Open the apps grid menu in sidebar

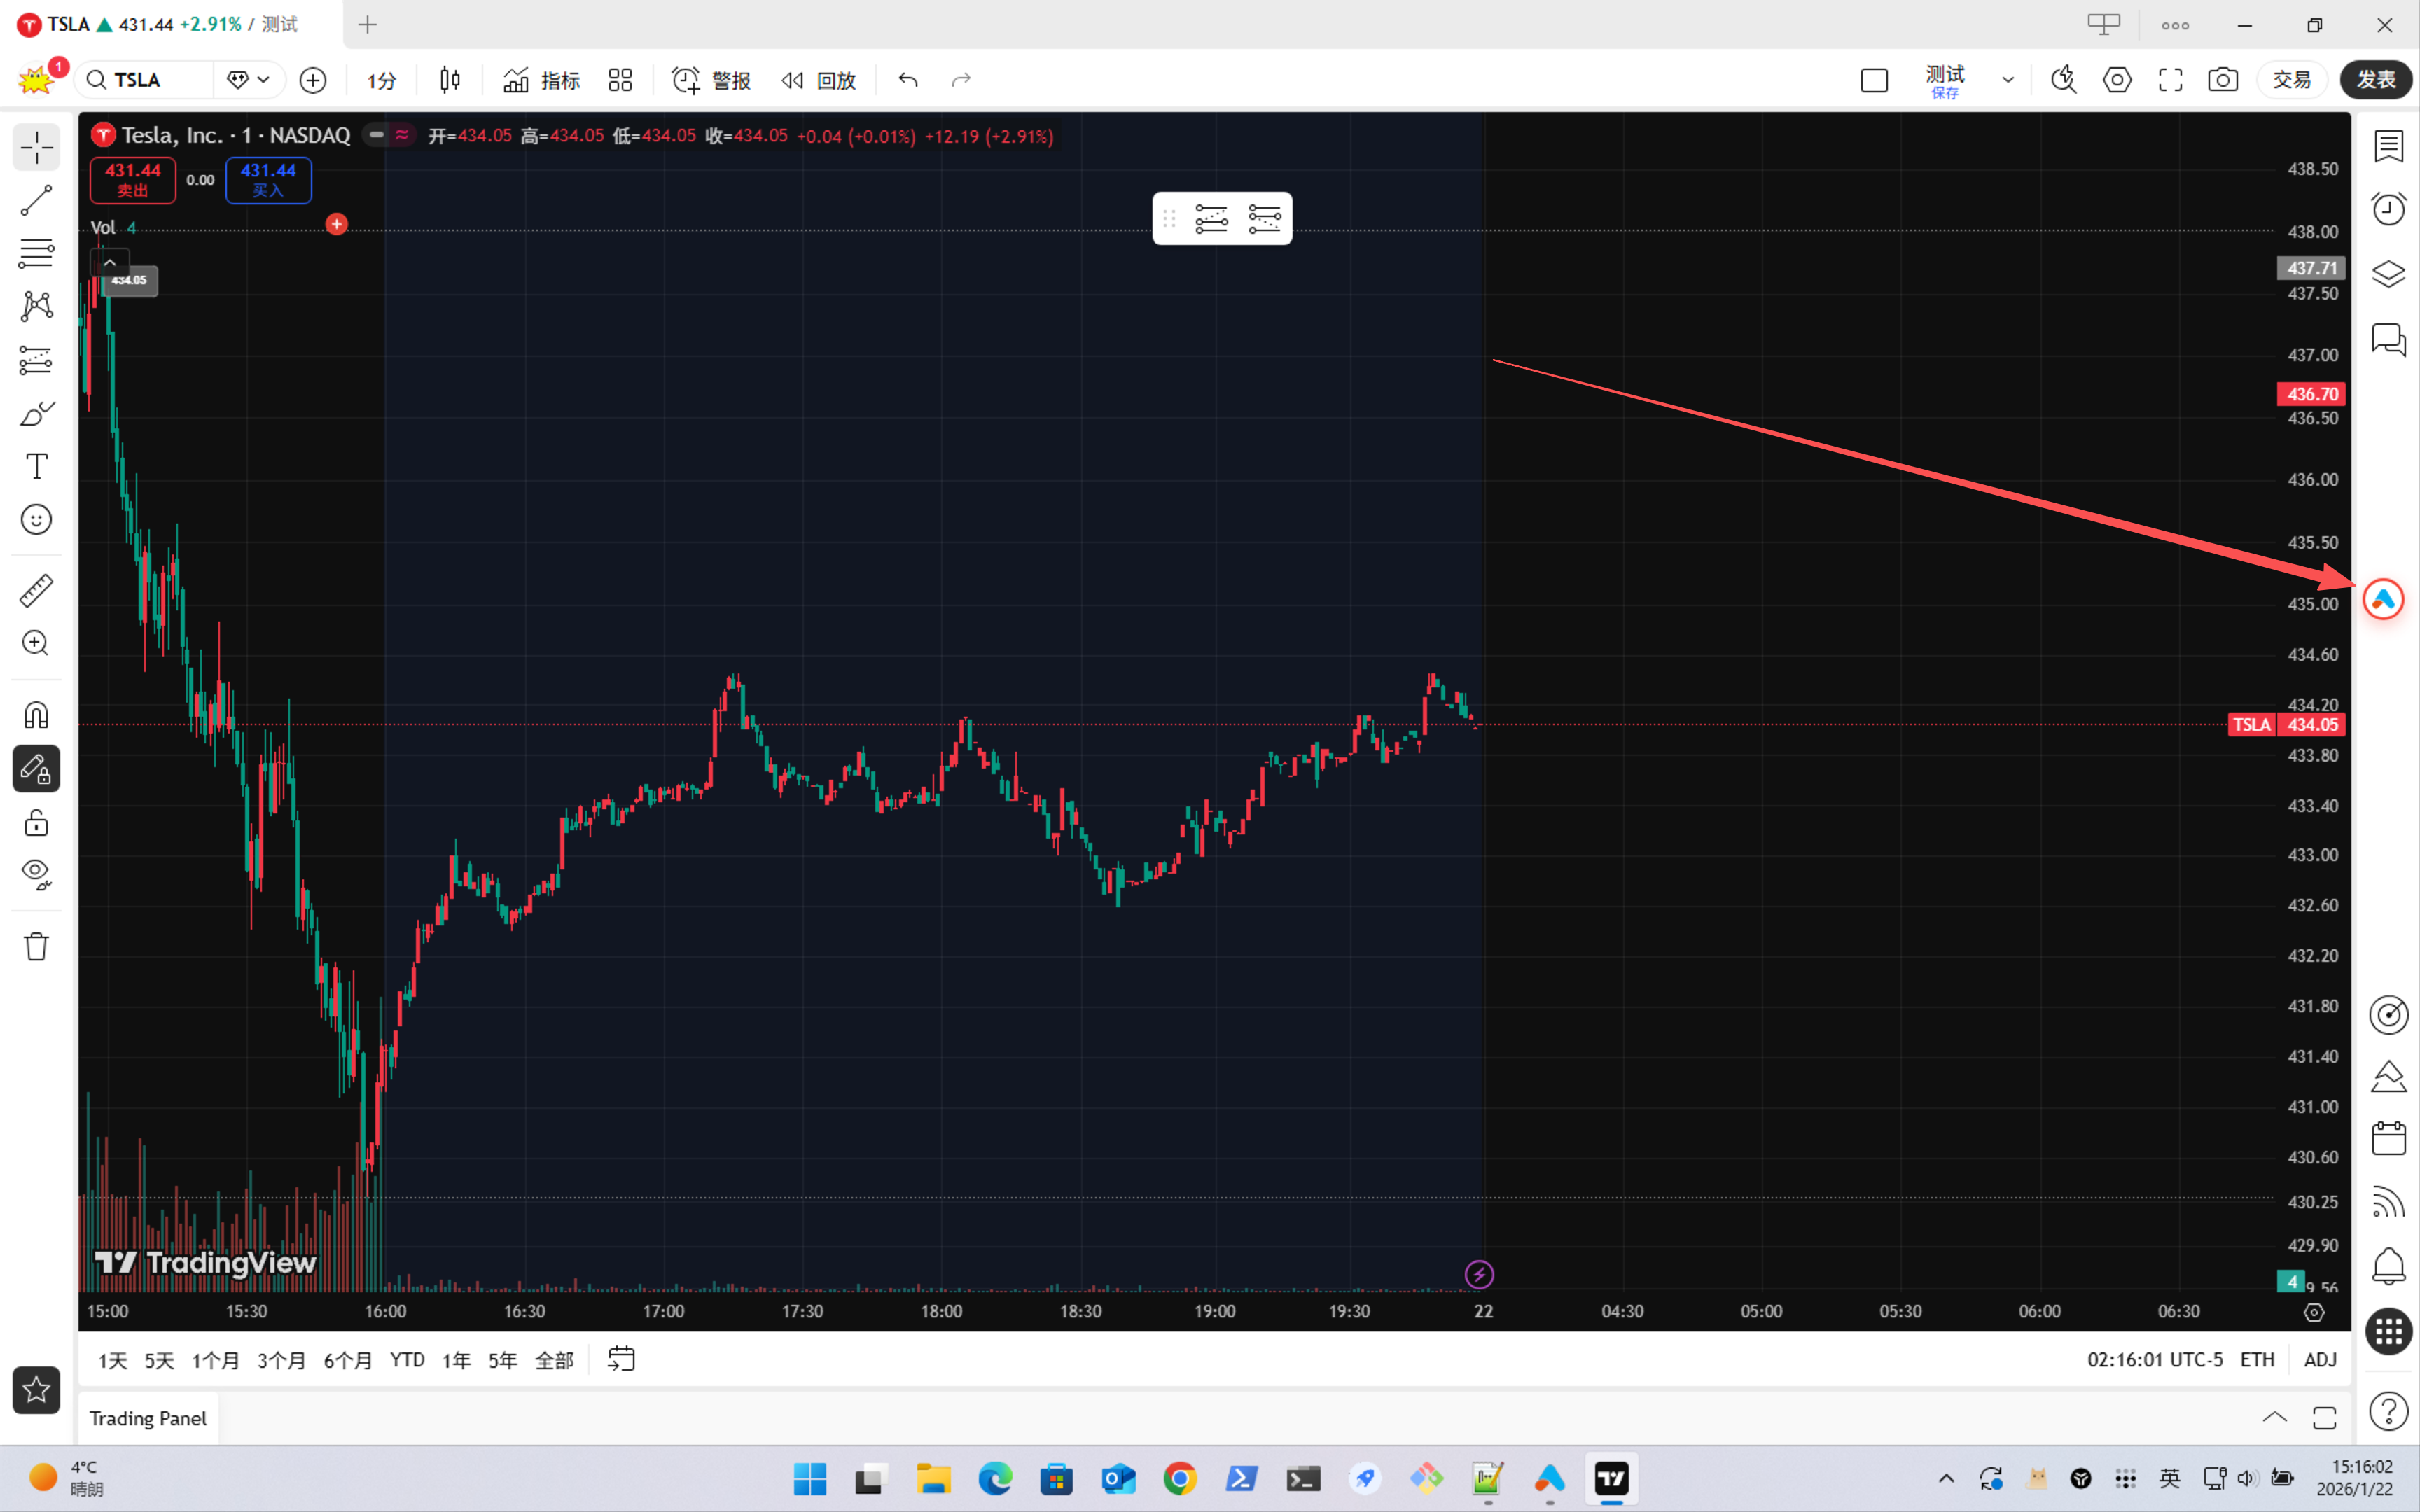(x=2389, y=1331)
